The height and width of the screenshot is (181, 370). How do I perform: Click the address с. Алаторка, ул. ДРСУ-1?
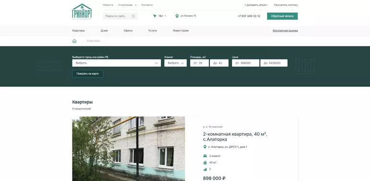[227, 147]
